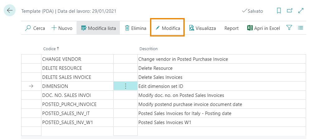This screenshot has width=316, height=139.
Task: Create a new record with Nuovo
Action: tap(62, 28)
